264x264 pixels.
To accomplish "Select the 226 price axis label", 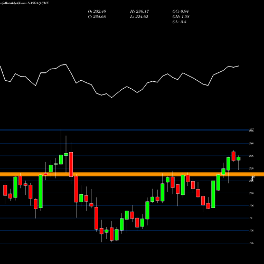I will [251, 168].
